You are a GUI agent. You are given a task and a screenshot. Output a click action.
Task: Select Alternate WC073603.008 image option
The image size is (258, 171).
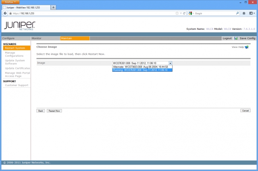[142, 67]
